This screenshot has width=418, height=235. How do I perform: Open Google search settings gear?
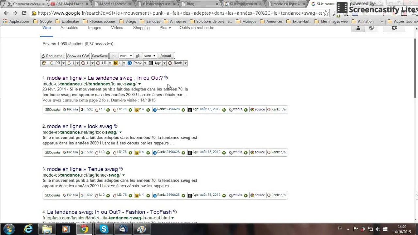click(394, 28)
